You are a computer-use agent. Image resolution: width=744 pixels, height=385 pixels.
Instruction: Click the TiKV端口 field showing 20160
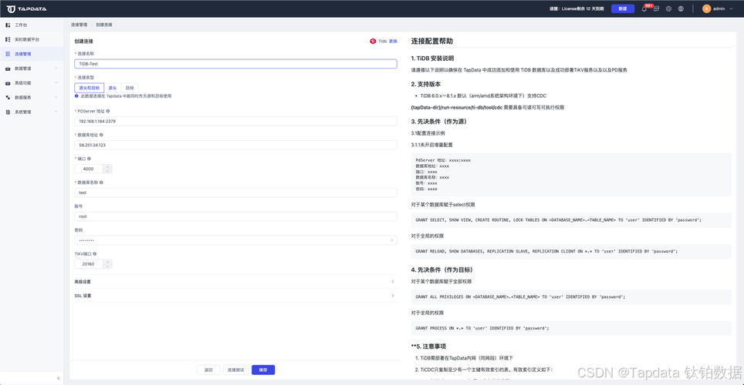coord(90,264)
